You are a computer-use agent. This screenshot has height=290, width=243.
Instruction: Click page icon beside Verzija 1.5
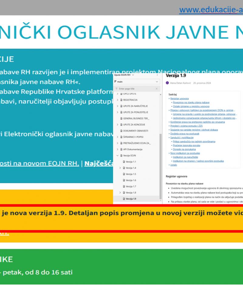tap(124, 174)
